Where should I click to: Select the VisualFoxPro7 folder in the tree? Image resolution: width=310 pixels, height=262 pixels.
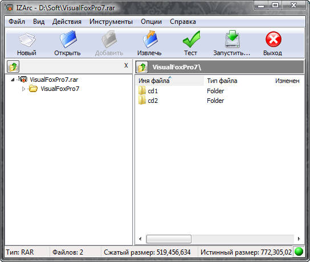click(60, 89)
